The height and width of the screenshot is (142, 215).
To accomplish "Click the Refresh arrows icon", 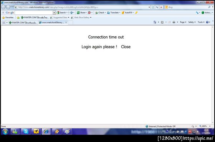I will [157, 7].
